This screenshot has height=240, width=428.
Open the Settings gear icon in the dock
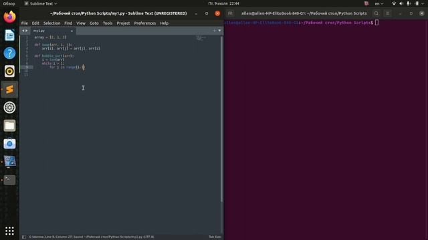coord(9,107)
